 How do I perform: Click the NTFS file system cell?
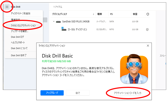click(112, 29)
